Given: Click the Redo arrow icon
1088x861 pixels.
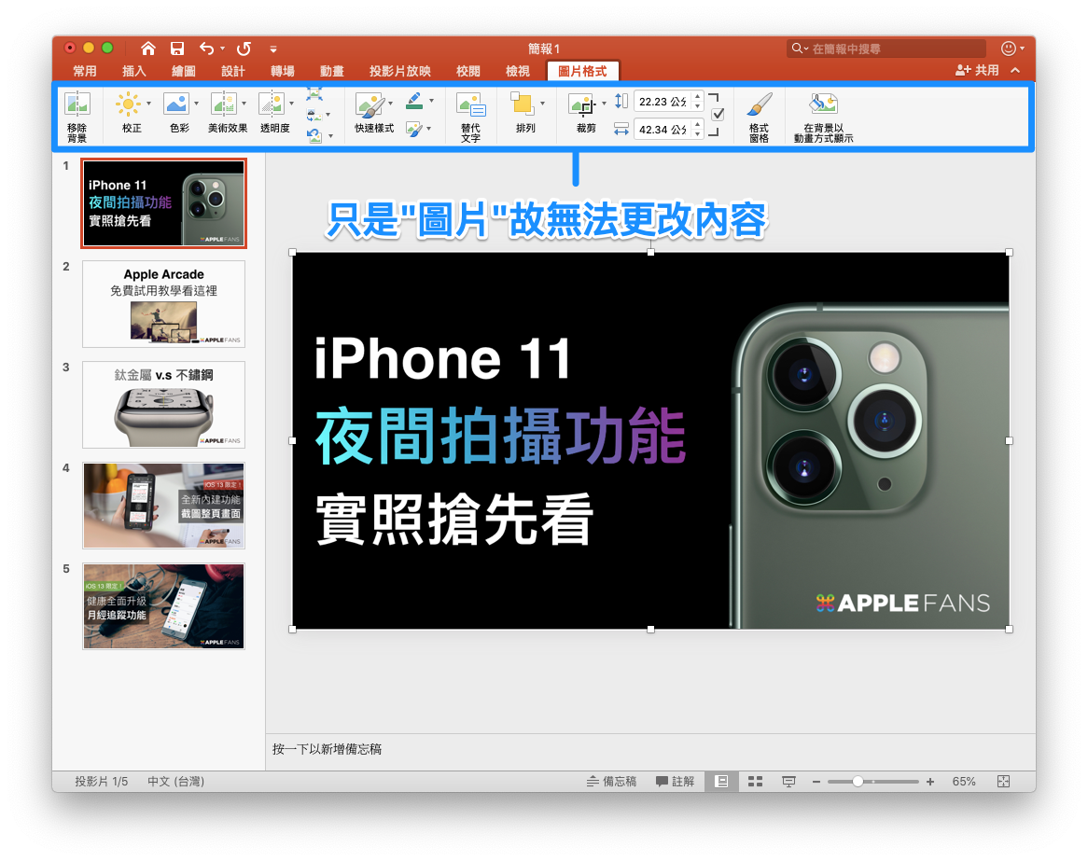Looking at the screenshot, I should 244,49.
